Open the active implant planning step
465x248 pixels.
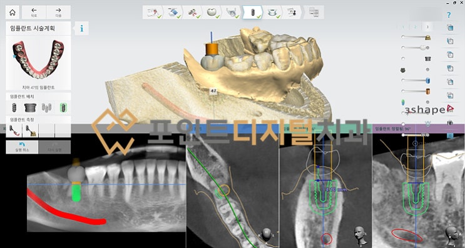[x=252, y=12]
